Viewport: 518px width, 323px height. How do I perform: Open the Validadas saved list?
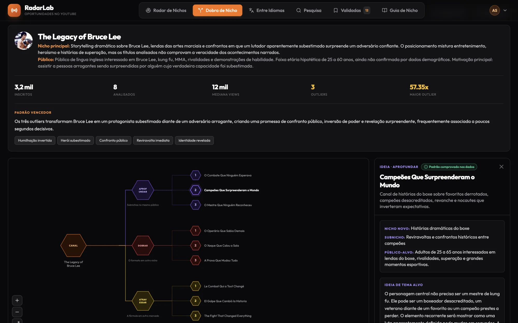(x=351, y=10)
